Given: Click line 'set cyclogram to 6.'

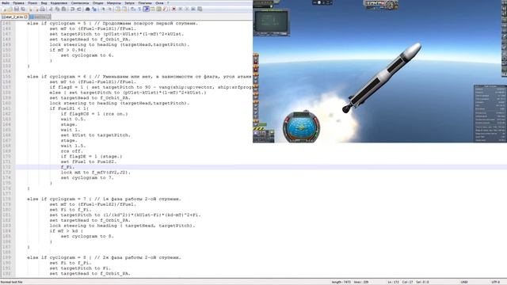Looking at the screenshot, I should (87, 55).
